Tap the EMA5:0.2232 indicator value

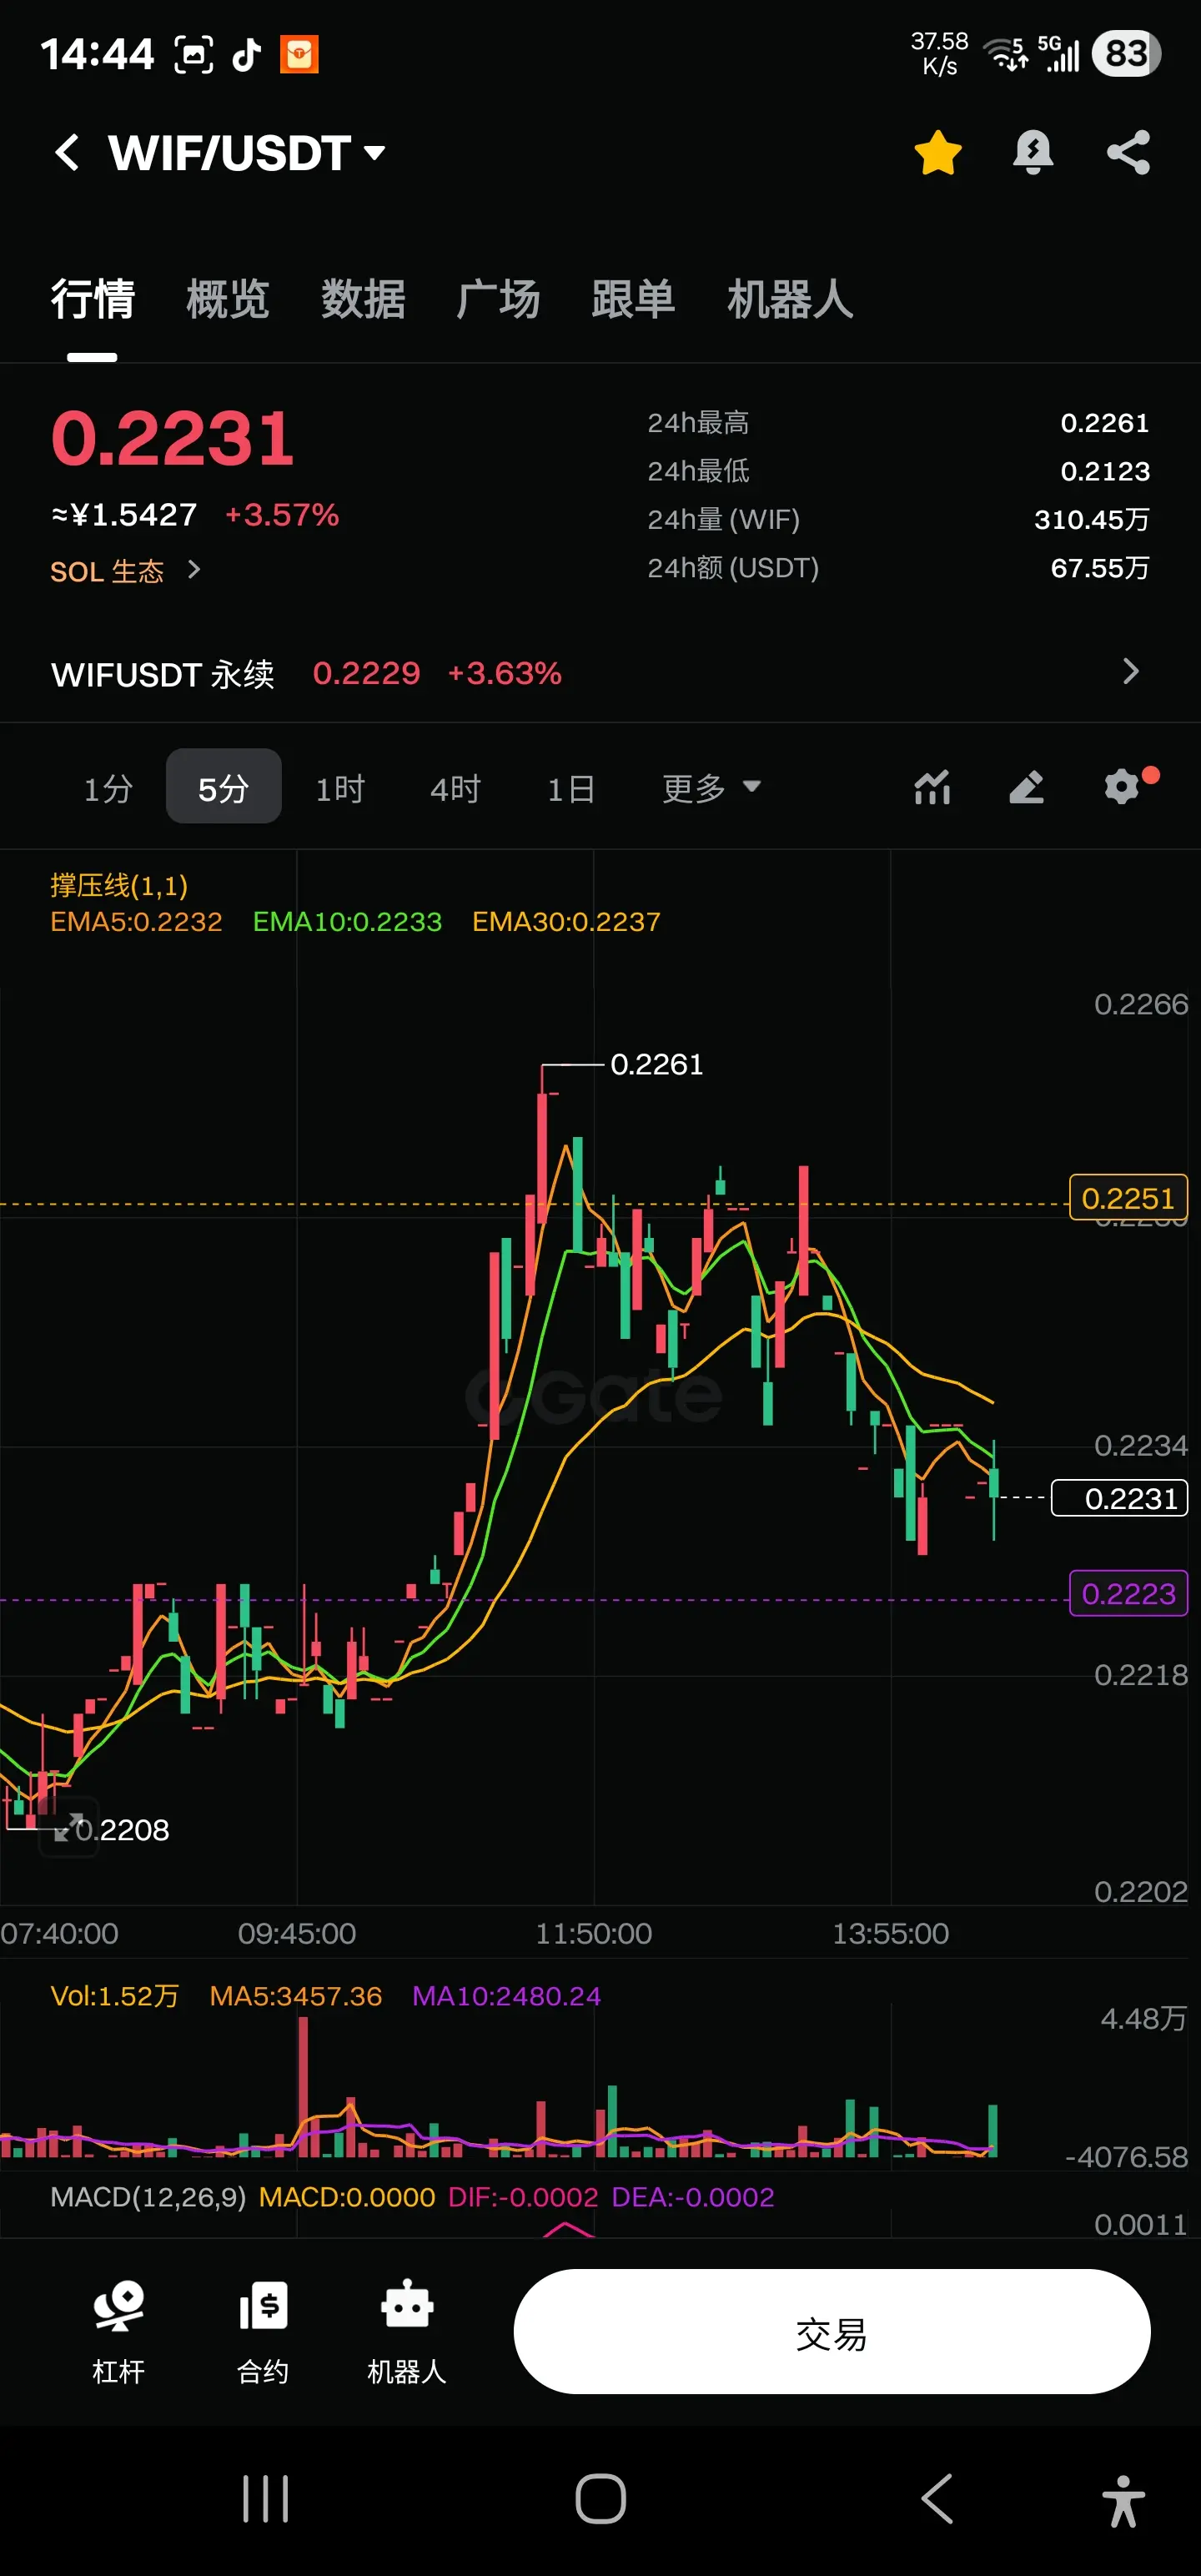137,921
